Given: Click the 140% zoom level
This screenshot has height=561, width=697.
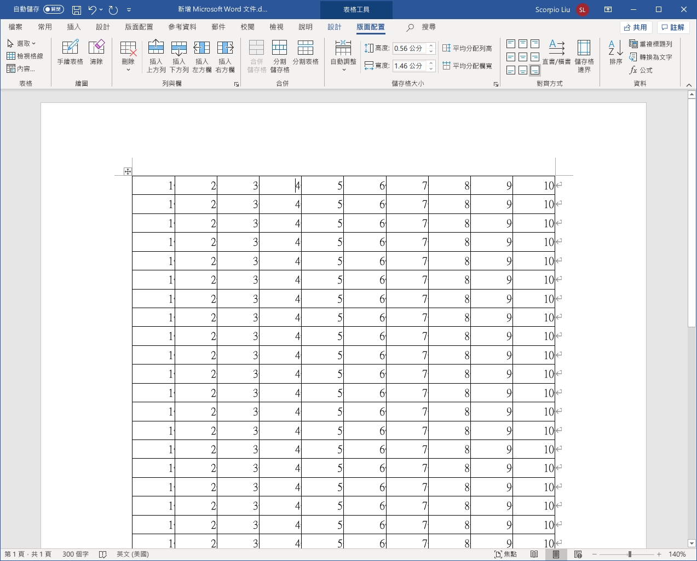Looking at the screenshot, I should pyautogui.click(x=677, y=554).
